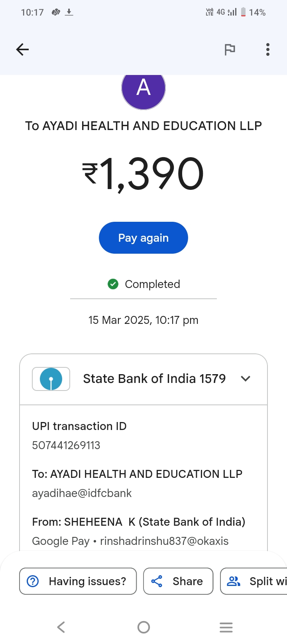
Task: Tap the green Completed checkmark icon
Action: tap(113, 284)
